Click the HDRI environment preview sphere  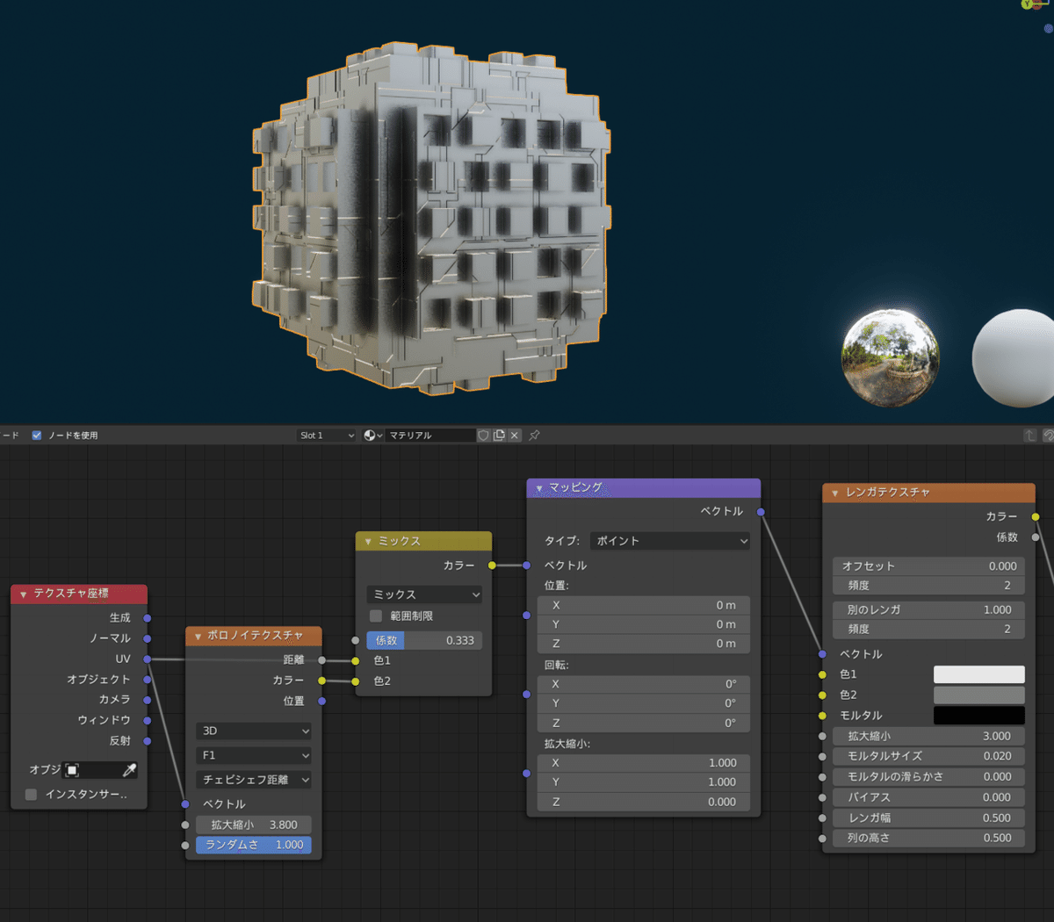coord(891,358)
